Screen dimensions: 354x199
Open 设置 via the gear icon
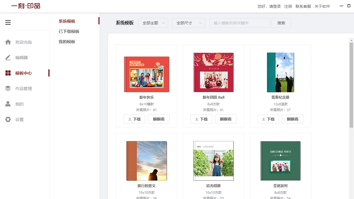click(x=8, y=119)
